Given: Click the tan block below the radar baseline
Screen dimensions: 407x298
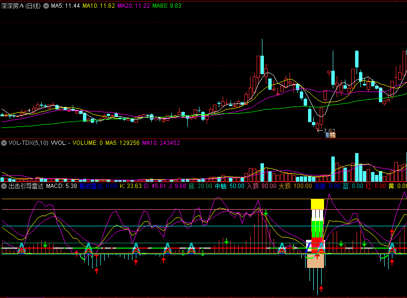Looking at the screenshot, I should [x=315, y=261].
